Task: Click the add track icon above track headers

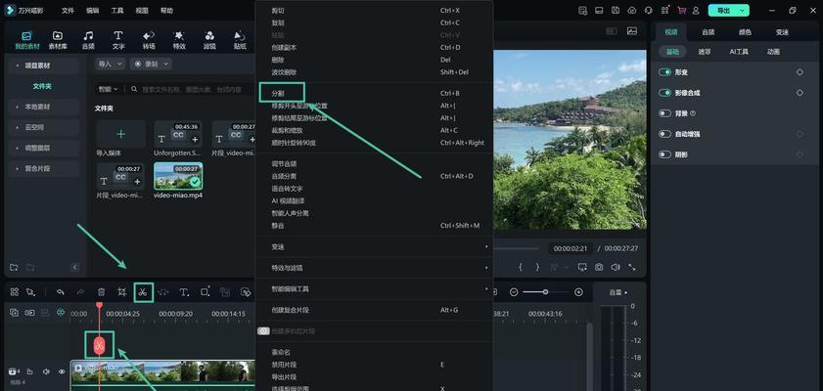Action: pos(14,313)
